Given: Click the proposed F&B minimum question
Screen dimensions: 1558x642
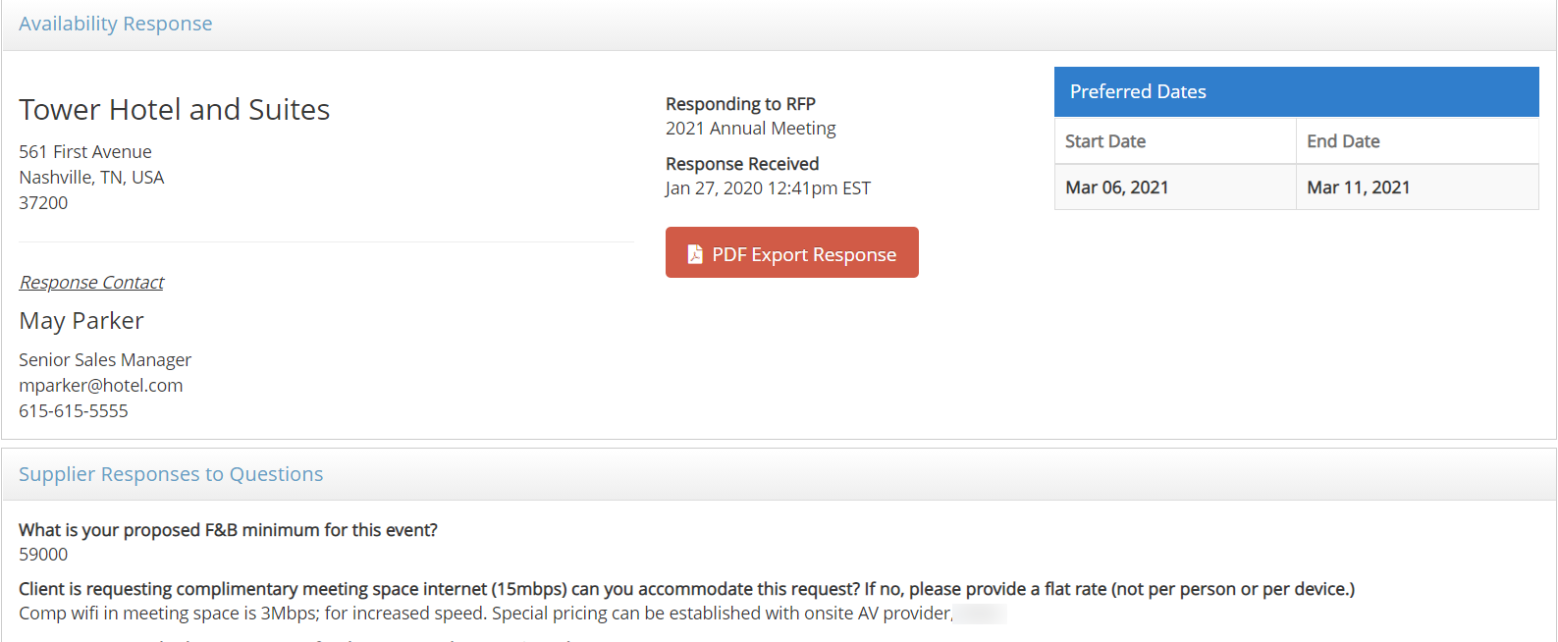Looking at the screenshot, I should [228, 530].
